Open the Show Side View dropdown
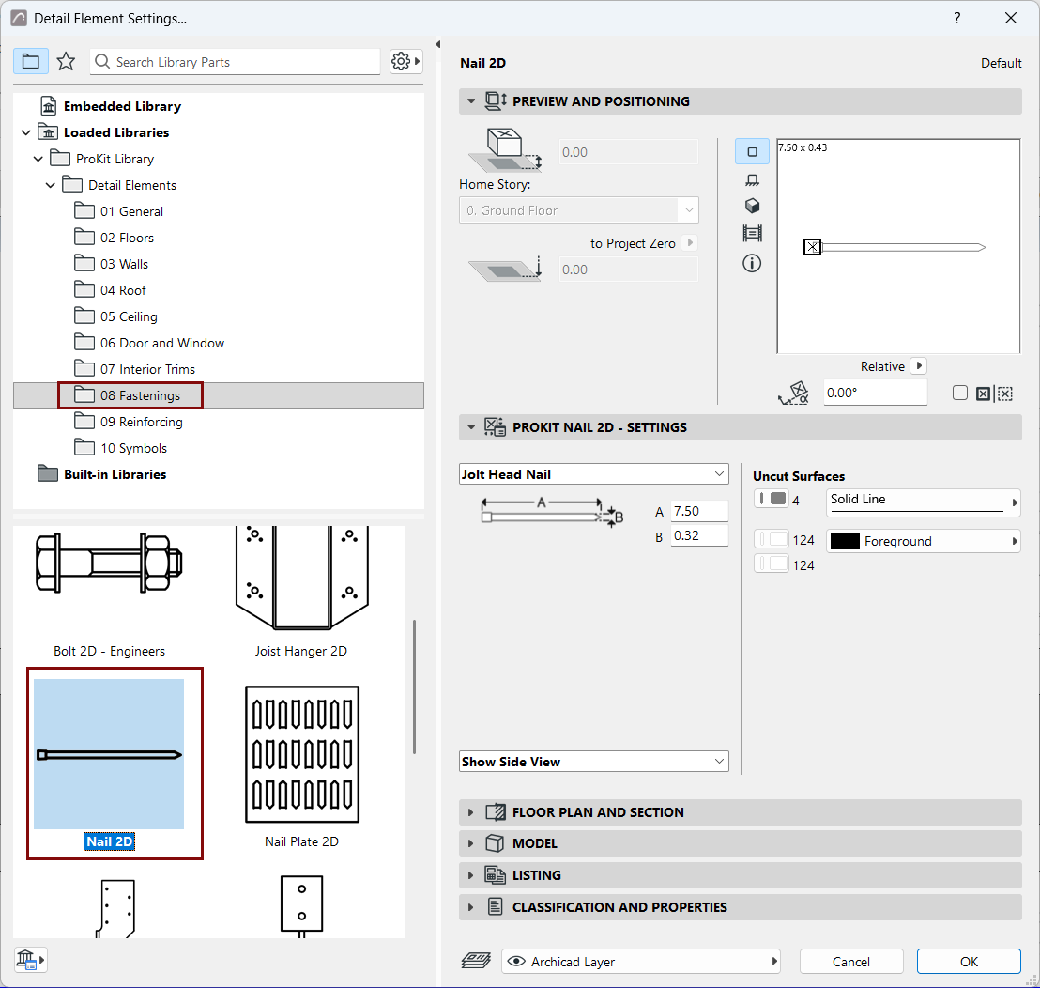This screenshot has width=1040, height=988. coord(593,761)
